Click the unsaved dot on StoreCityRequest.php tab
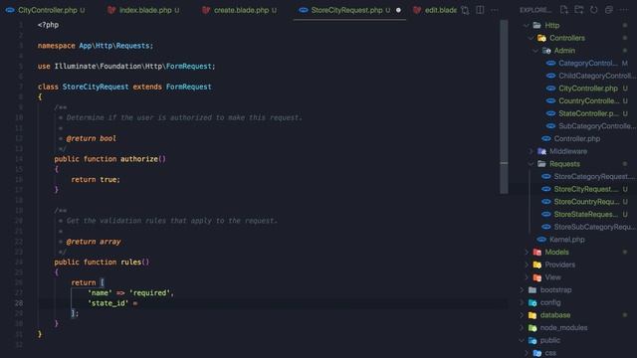 click(398, 10)
